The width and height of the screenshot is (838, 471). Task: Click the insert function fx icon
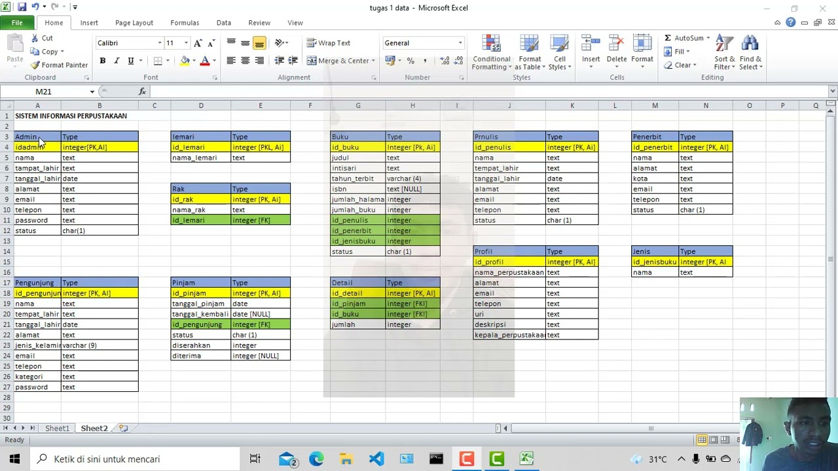point(143,92)
